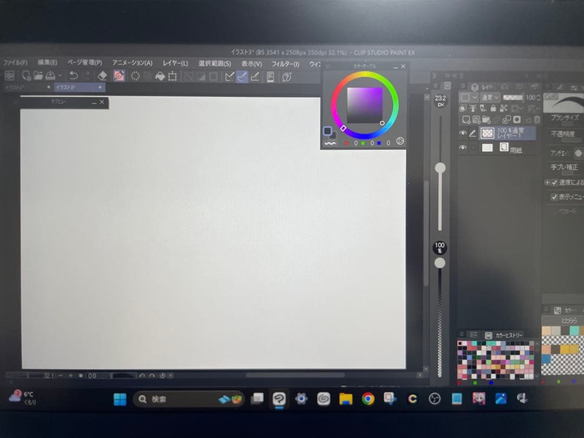Hide レイヤー1 with its eye toggle
This screenshot has height=438, width=584.
pyautogui.click(x=464, y=132)
